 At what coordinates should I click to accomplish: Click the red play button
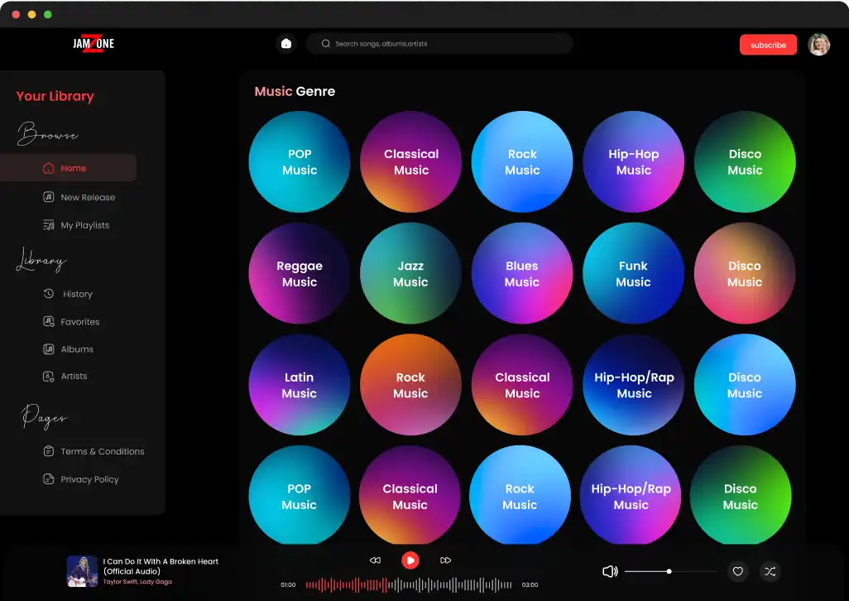[410, 560]
